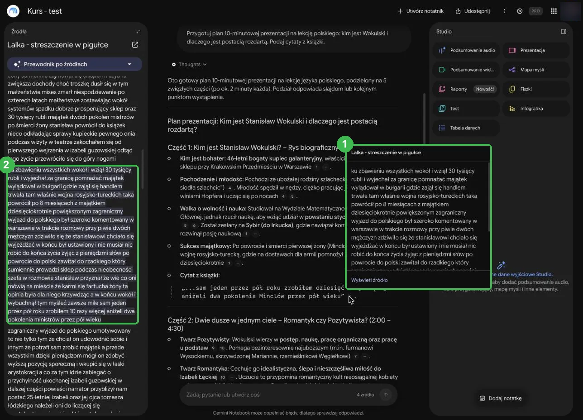Select Fiszki tile

point(536,89)
